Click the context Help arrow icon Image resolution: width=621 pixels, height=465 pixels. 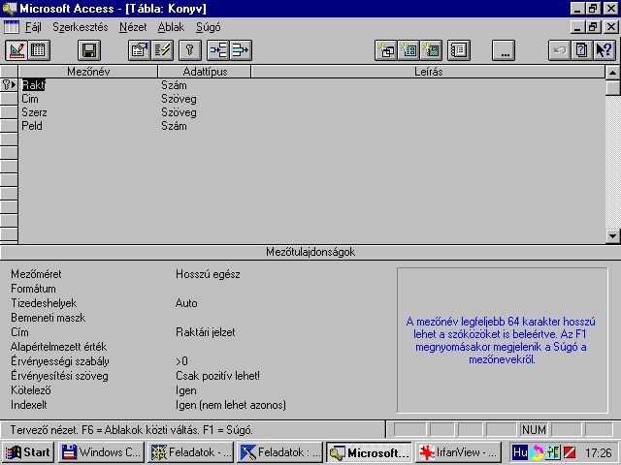[605, 49]
